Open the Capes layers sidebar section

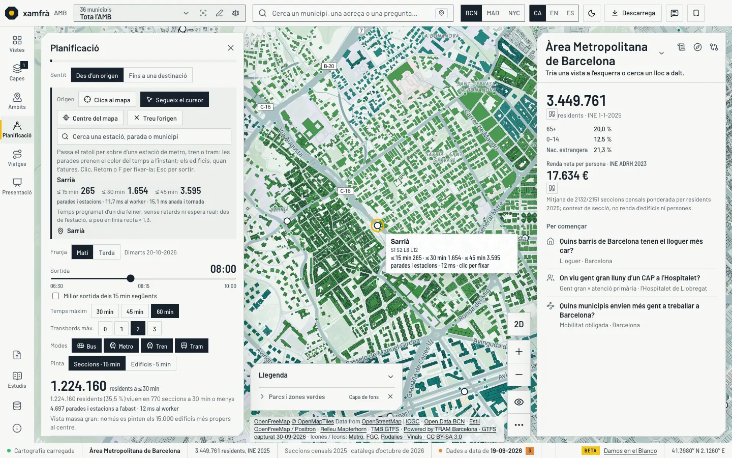(17, 72)
